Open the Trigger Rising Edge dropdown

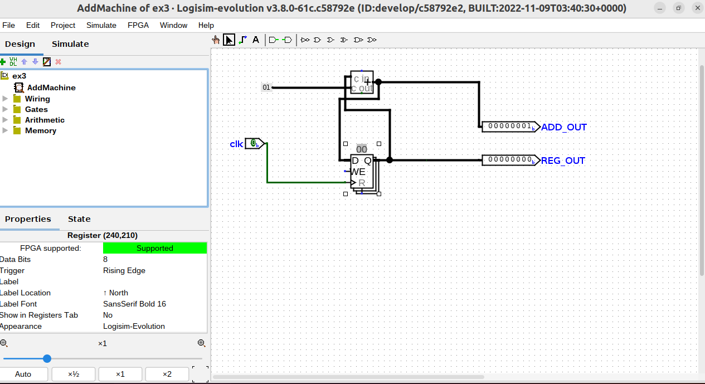pyautogui.click(x=154, y=270)
